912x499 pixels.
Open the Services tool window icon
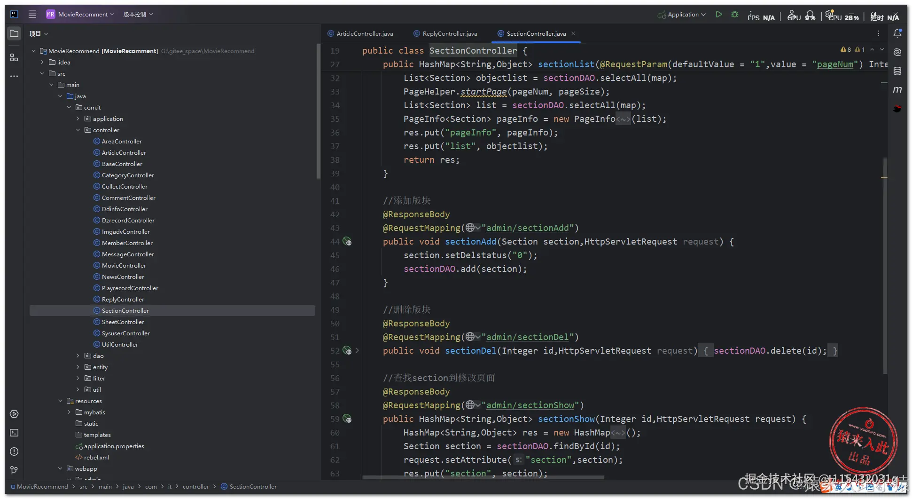tap(14, 414)
